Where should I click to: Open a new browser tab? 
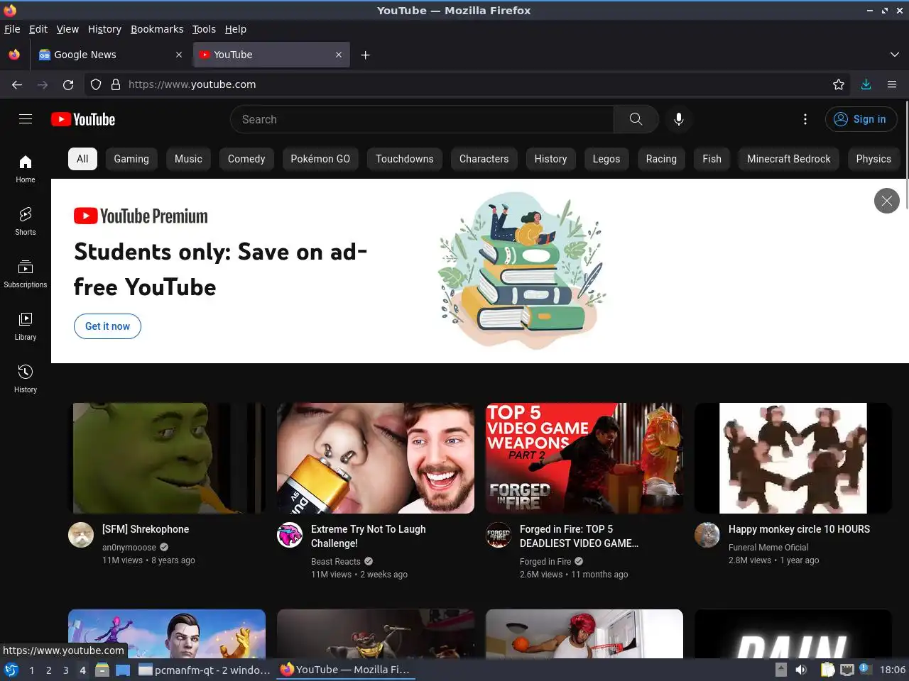click(365, 55)
